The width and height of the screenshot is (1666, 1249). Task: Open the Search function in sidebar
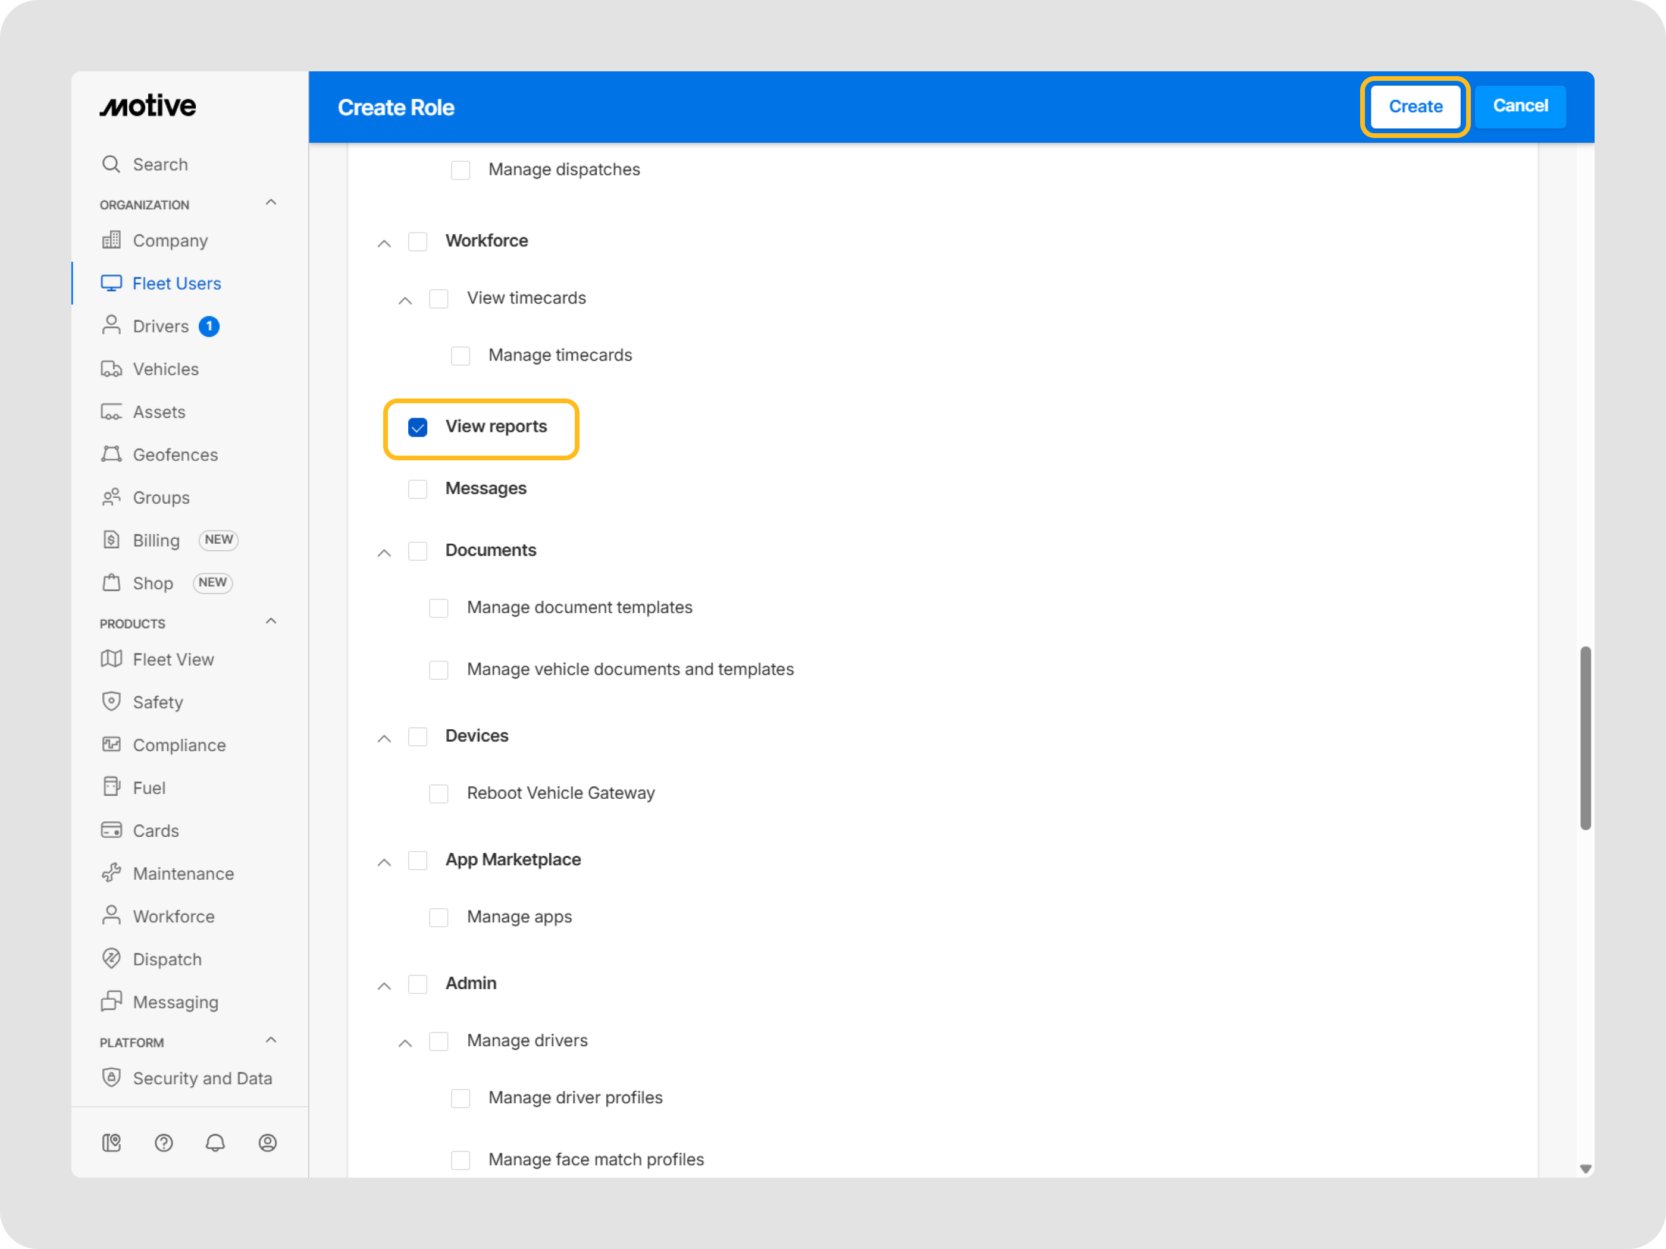tap(161, 164)
